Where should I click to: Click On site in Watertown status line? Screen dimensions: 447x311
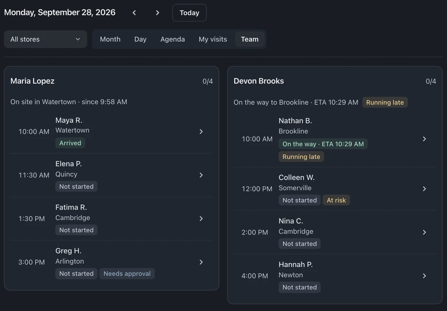tap(69, 102)
